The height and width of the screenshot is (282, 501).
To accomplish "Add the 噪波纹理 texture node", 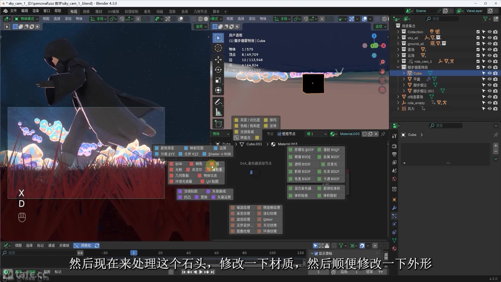I will click(x=243, y=208).
